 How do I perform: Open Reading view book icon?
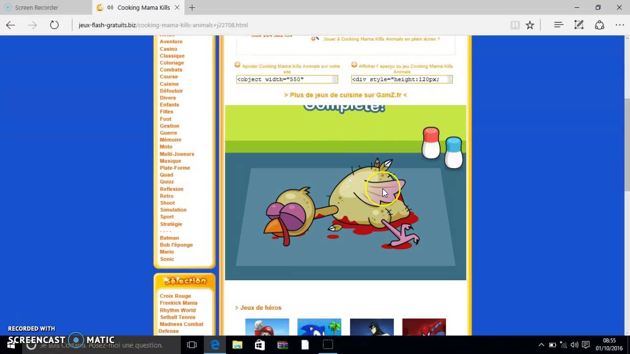pos(515,25)
